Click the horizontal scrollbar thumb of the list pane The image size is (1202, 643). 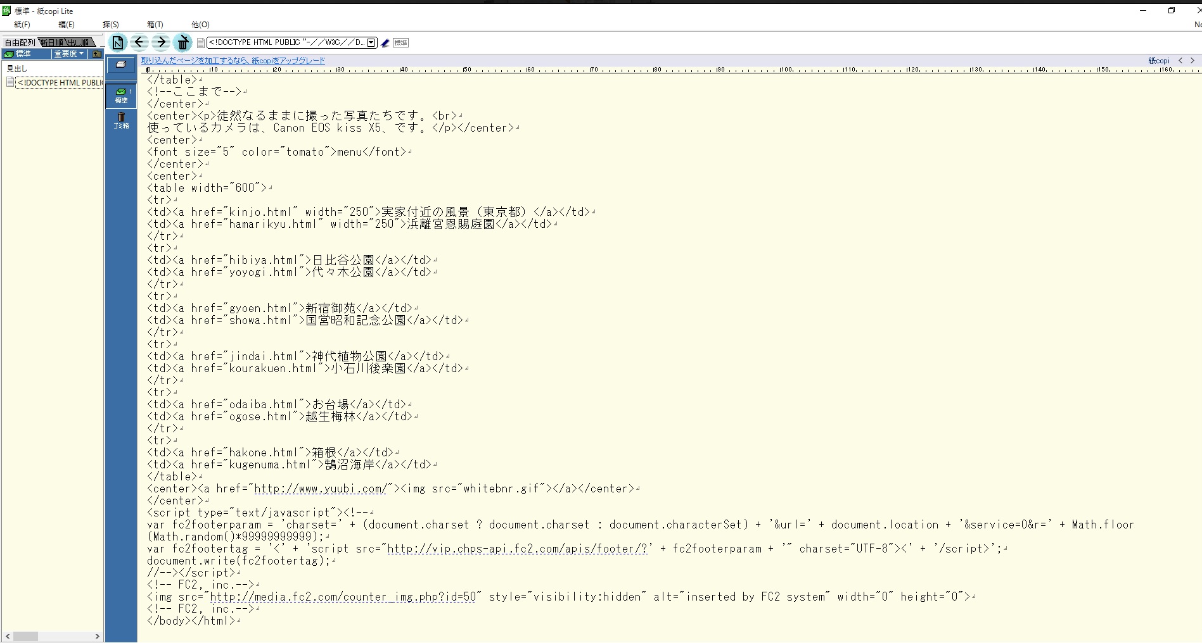point(25,636)
